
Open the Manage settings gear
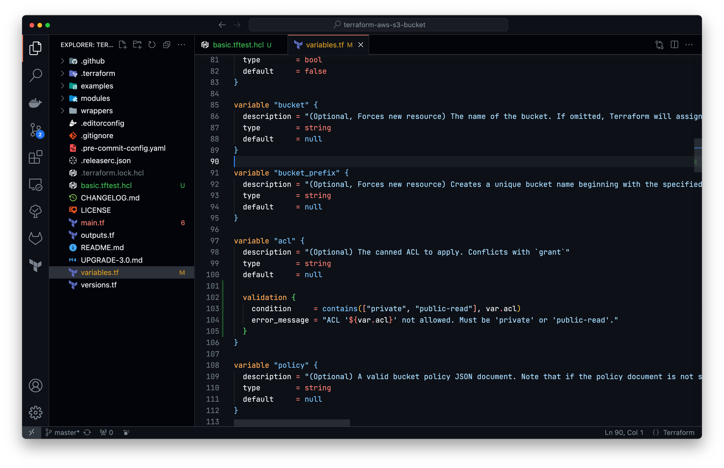[x=35, y=412]
